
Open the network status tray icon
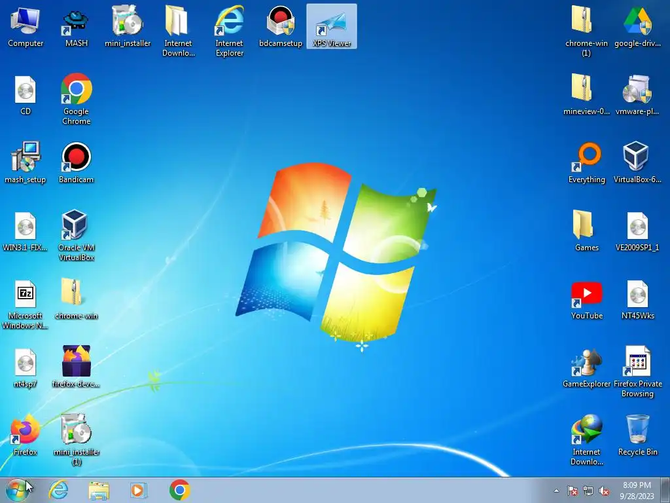(x=588, y=491)
